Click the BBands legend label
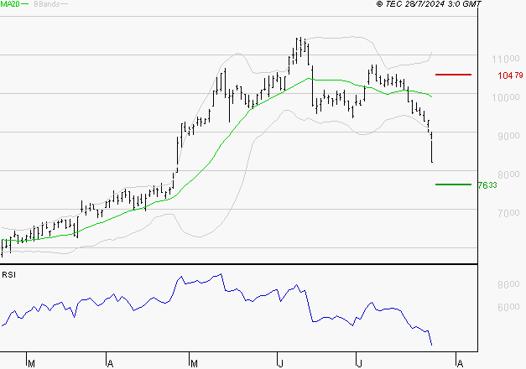Screen dimensions: 526x369 pyautogui.click(x=47, y=4)
